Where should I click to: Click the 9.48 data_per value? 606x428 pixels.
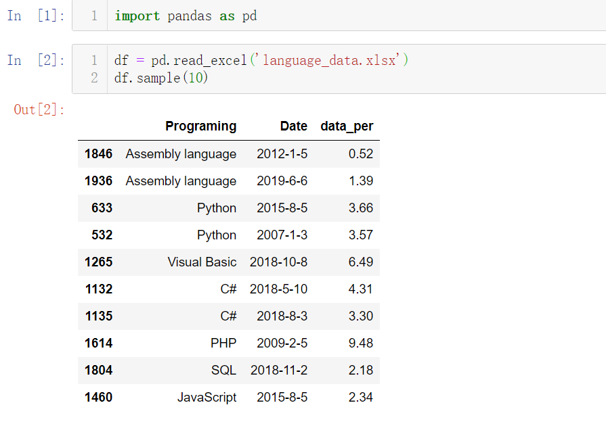coord(360,343)
